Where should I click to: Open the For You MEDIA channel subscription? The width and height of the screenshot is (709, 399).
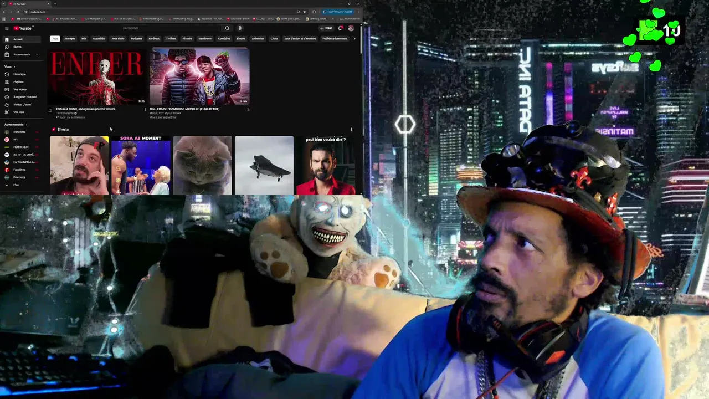click(20, 162)
